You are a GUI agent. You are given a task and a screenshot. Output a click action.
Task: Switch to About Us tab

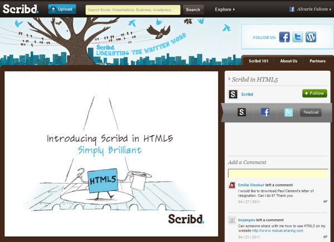coord(288,61)
